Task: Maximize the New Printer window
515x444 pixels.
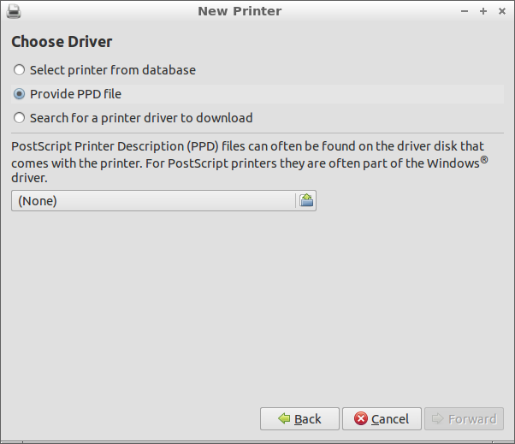Action: click(483, 11)
